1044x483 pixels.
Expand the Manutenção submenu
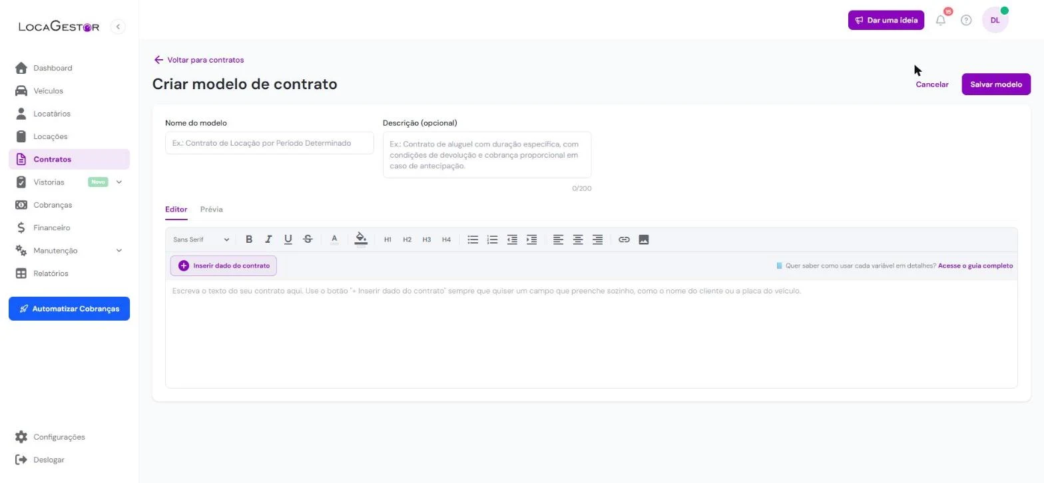point(119,251)
